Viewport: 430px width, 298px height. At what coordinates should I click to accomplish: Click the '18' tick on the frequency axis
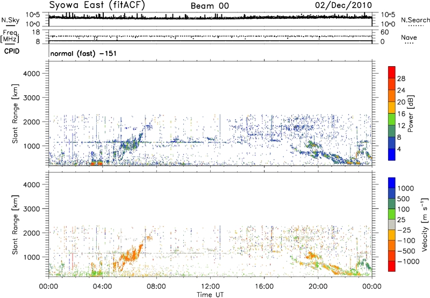[x=35, y=32]
